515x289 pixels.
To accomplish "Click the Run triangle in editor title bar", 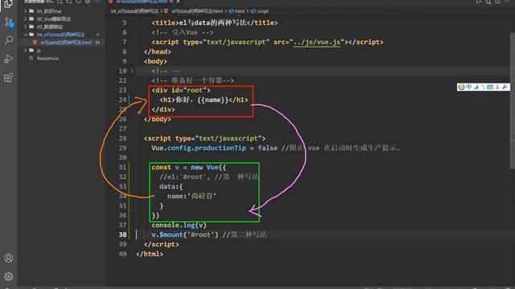I will click(x=479, y=2).
